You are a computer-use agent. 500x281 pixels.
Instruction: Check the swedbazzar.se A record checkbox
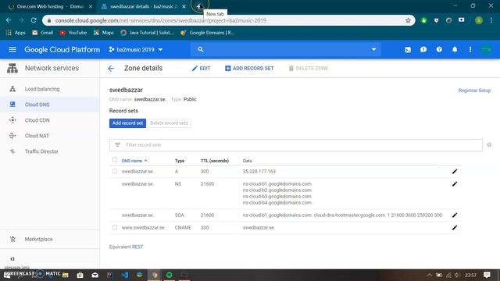coord(115,172)
